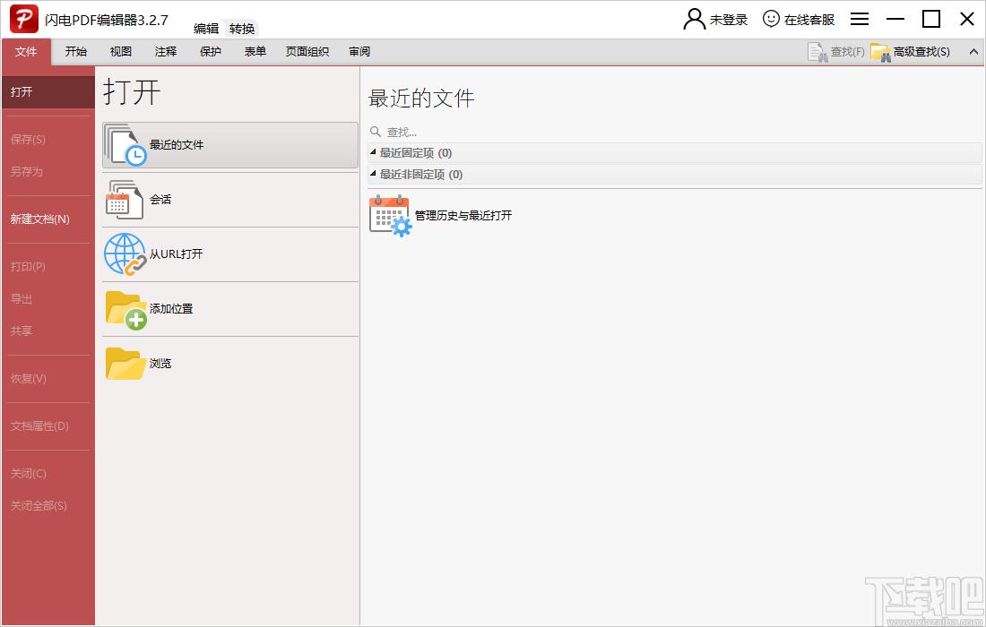The height and width of the screenshot is (627, 986).
Task: Switch to the 注释 ribbon tab
Action: [x=166, y=52]
